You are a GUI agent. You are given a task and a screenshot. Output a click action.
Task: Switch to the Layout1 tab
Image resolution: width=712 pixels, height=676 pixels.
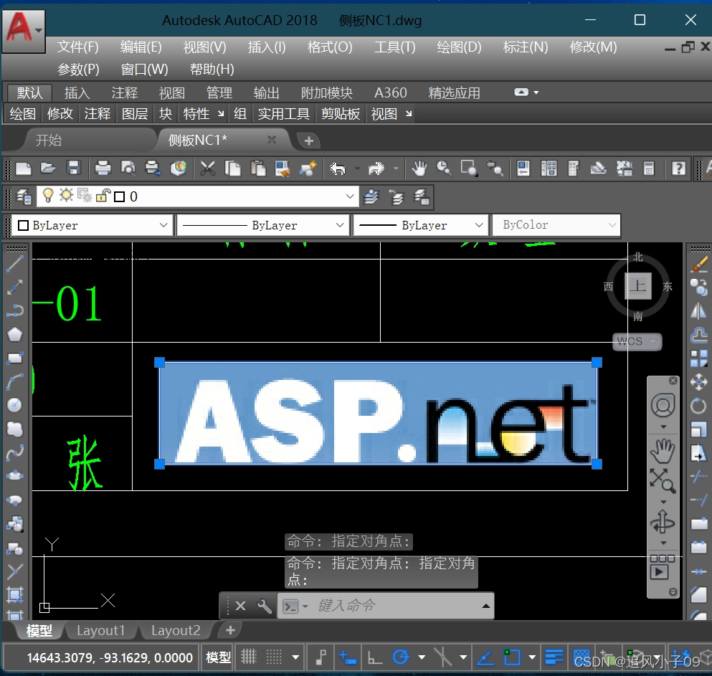tap(101, 631)
